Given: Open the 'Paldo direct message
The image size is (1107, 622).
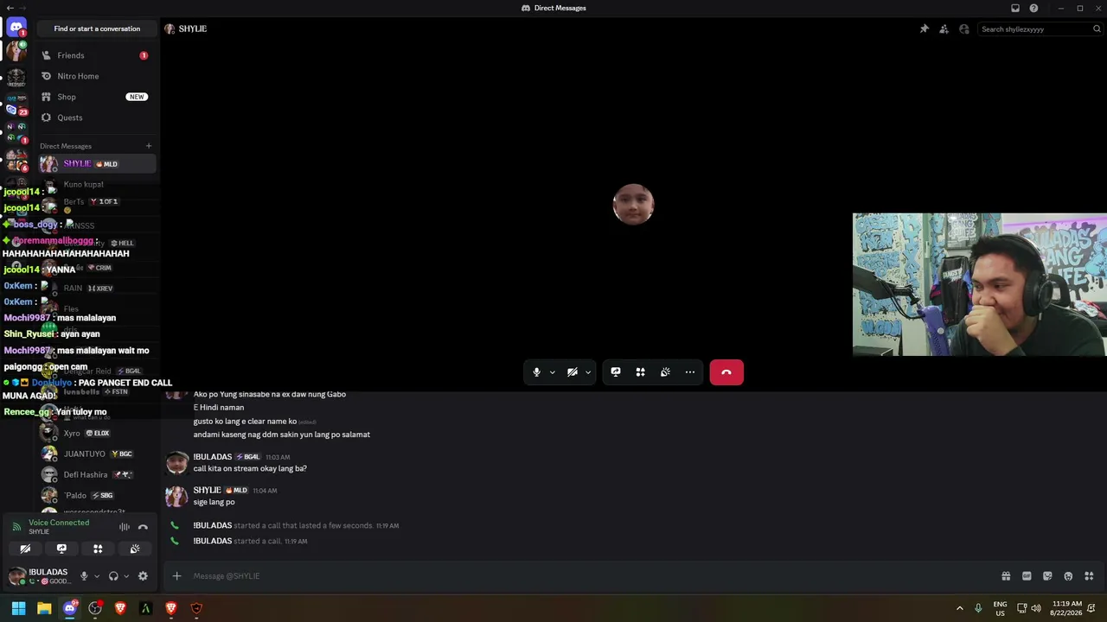Looking at the screenshot, I should [97, 495].
